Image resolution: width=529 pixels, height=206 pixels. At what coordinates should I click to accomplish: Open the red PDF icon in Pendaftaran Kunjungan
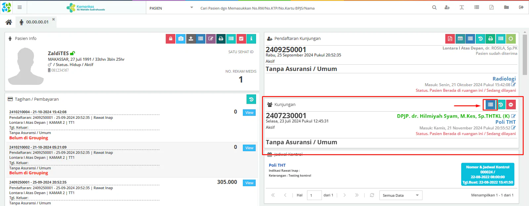450,39
